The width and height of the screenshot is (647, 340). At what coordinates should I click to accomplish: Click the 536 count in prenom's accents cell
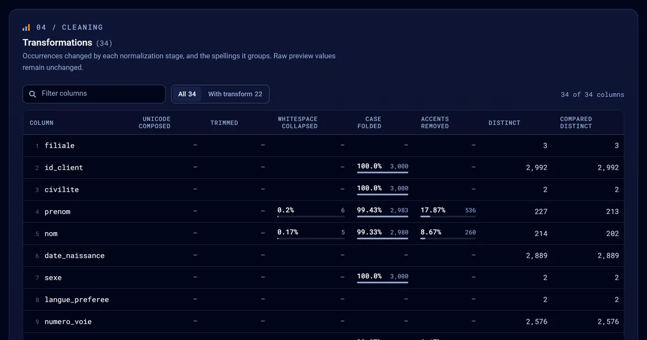pos(470,210)
